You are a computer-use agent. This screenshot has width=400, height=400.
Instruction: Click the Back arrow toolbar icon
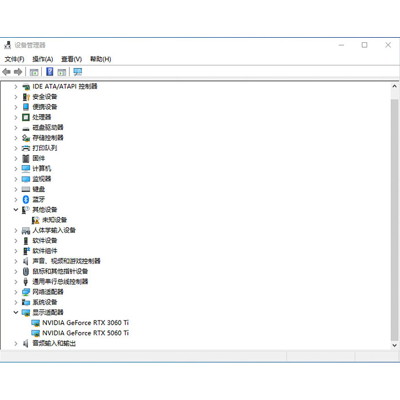point(6,72)
